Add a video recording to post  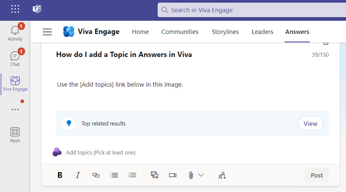pos(173,175)
